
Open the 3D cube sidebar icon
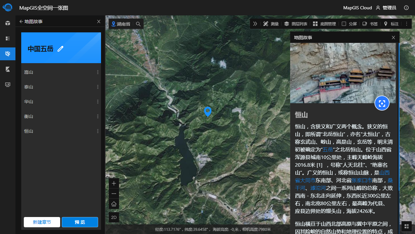point(8,23)
